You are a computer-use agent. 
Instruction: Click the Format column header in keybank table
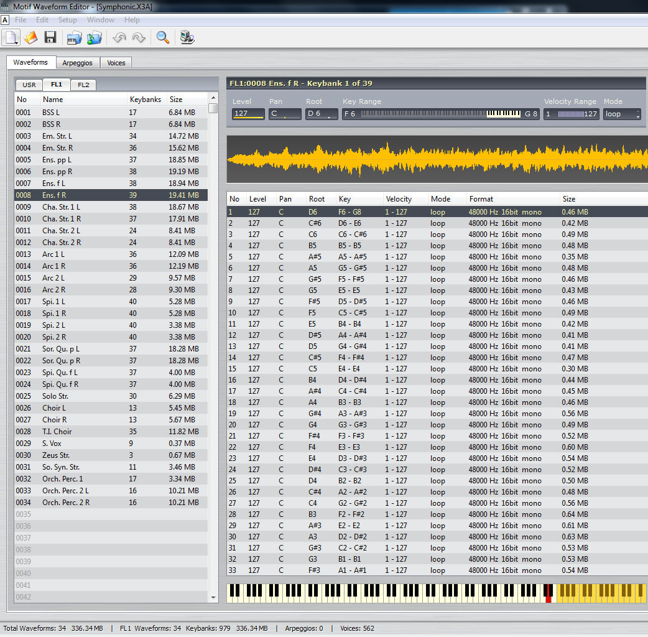click(513, 199)
